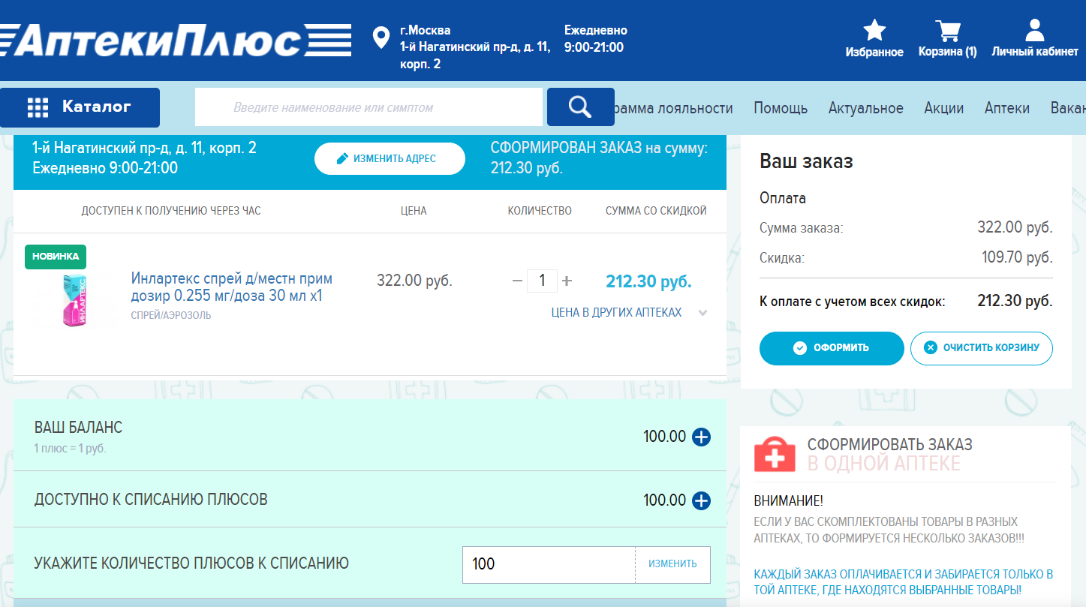Click the magnifier search button
The width and height of the screenshot is (1086, 607).
(x=581, y=107)
